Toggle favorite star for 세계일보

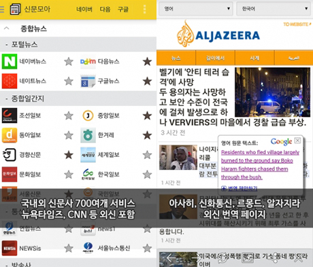pos(147,155)
